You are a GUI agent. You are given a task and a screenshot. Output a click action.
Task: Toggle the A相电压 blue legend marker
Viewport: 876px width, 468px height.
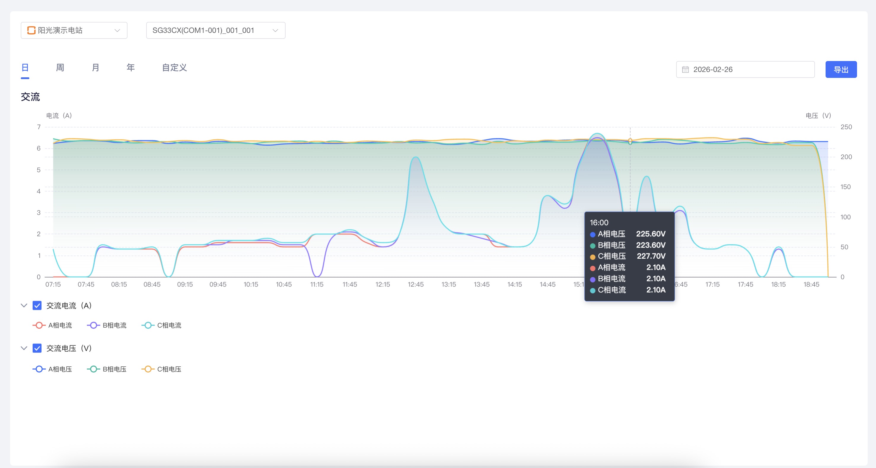(39, 369)
